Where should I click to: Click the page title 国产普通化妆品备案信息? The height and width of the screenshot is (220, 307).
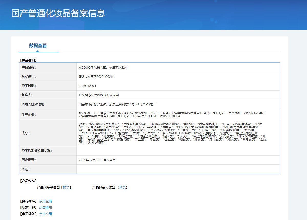click(58, 13)
